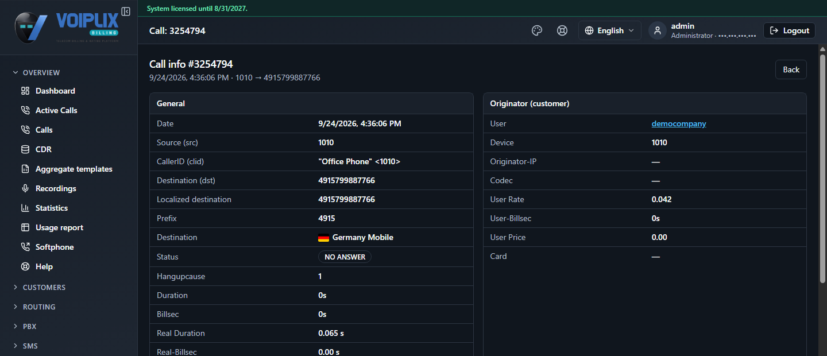Click the Hangupcause value 1
The width and height of the screenshot is (827, 356).
(320, 276)
